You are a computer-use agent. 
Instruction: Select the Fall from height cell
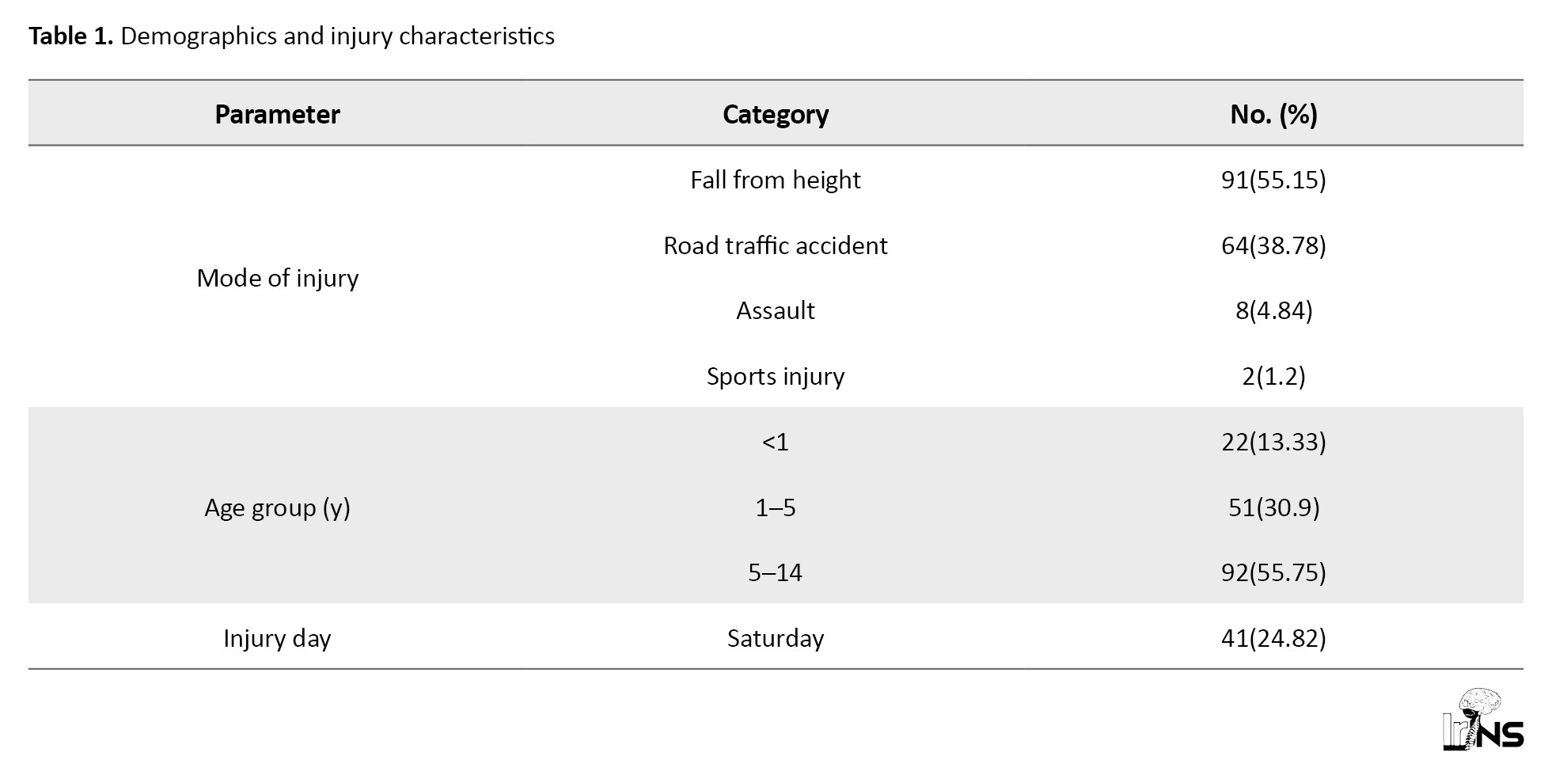point(775,180)
